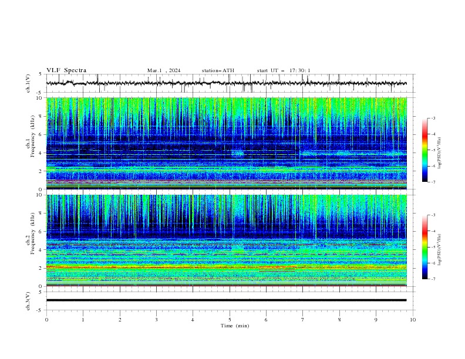
Task: Click the ch.2 colorbar "log(PSD)(V²/Hz)" label
Action: pos(440,250)
